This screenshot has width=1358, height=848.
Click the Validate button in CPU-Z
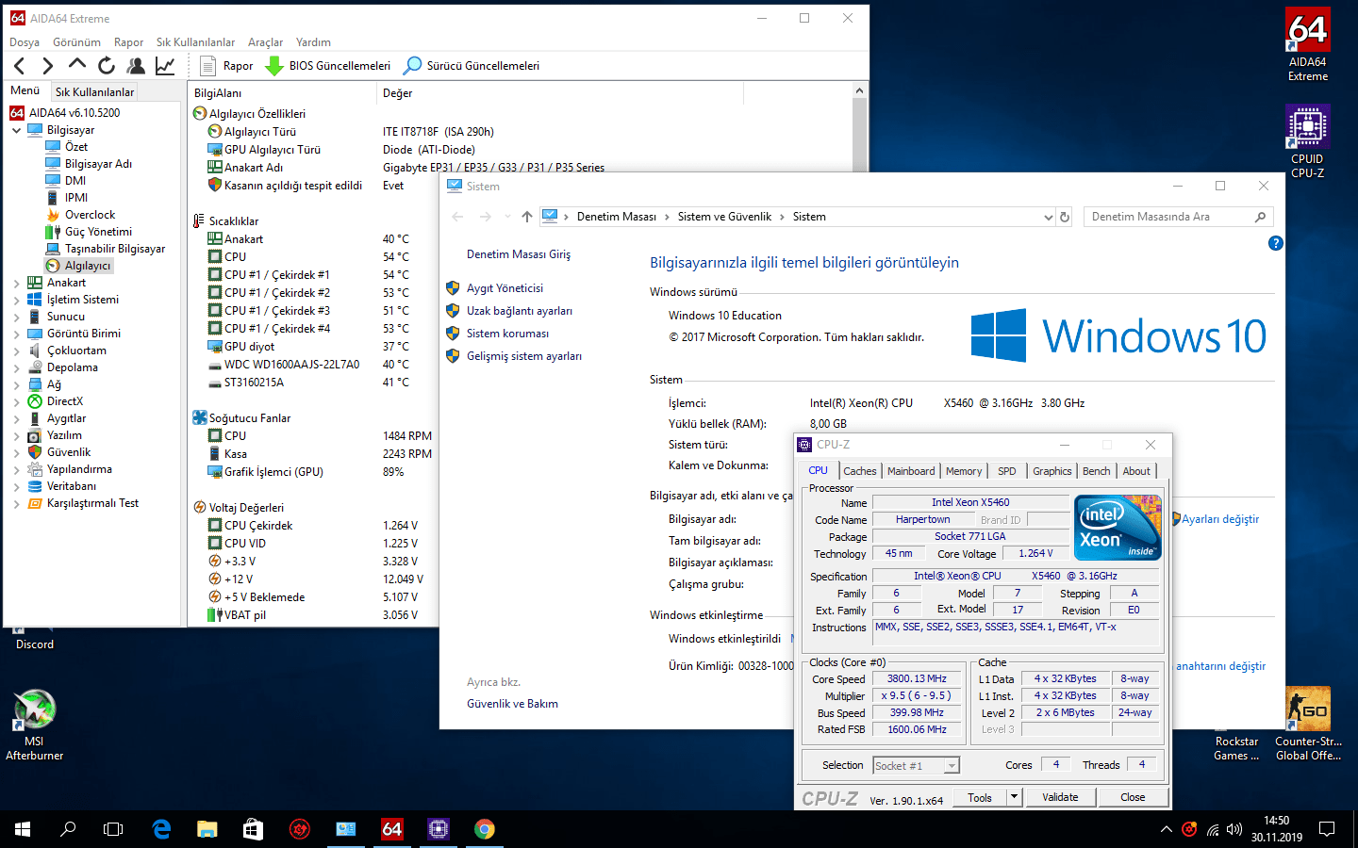point(1060,797)
